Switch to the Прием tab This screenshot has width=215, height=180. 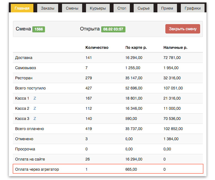click(x=167, y=8)
